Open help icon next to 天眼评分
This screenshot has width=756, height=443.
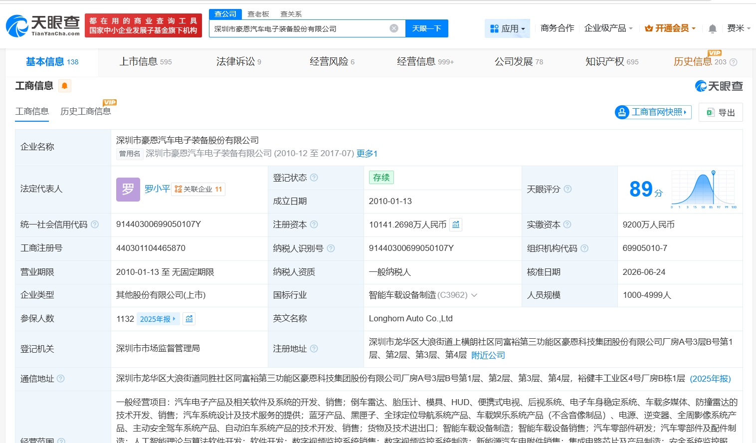coord(567,189)
